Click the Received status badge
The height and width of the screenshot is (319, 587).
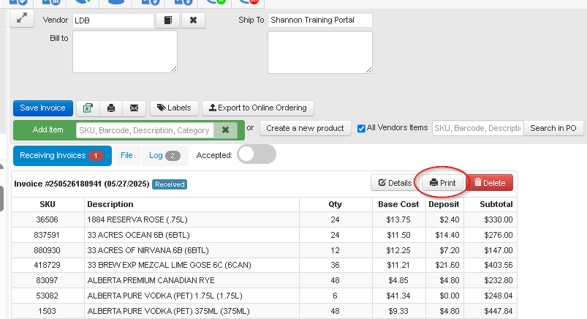pos(170,184)
